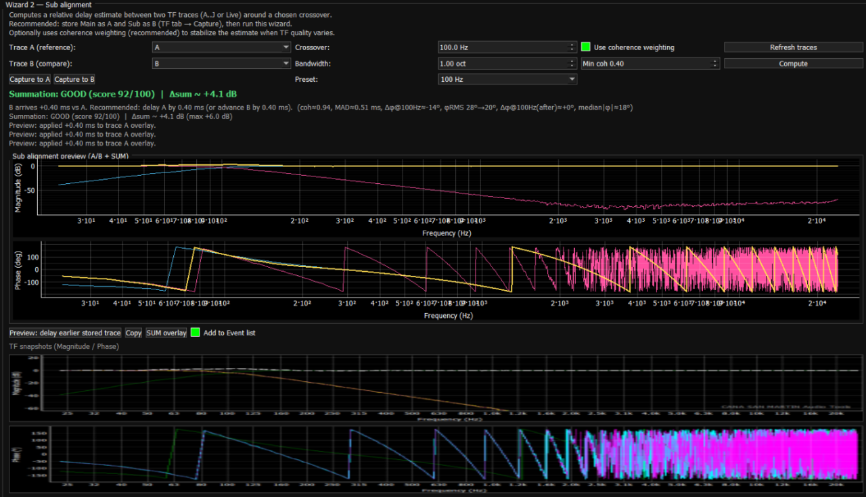866x497 pixels.
Task: Expand the Preset 100 Hz dropdown
Action: coord(507,79)
